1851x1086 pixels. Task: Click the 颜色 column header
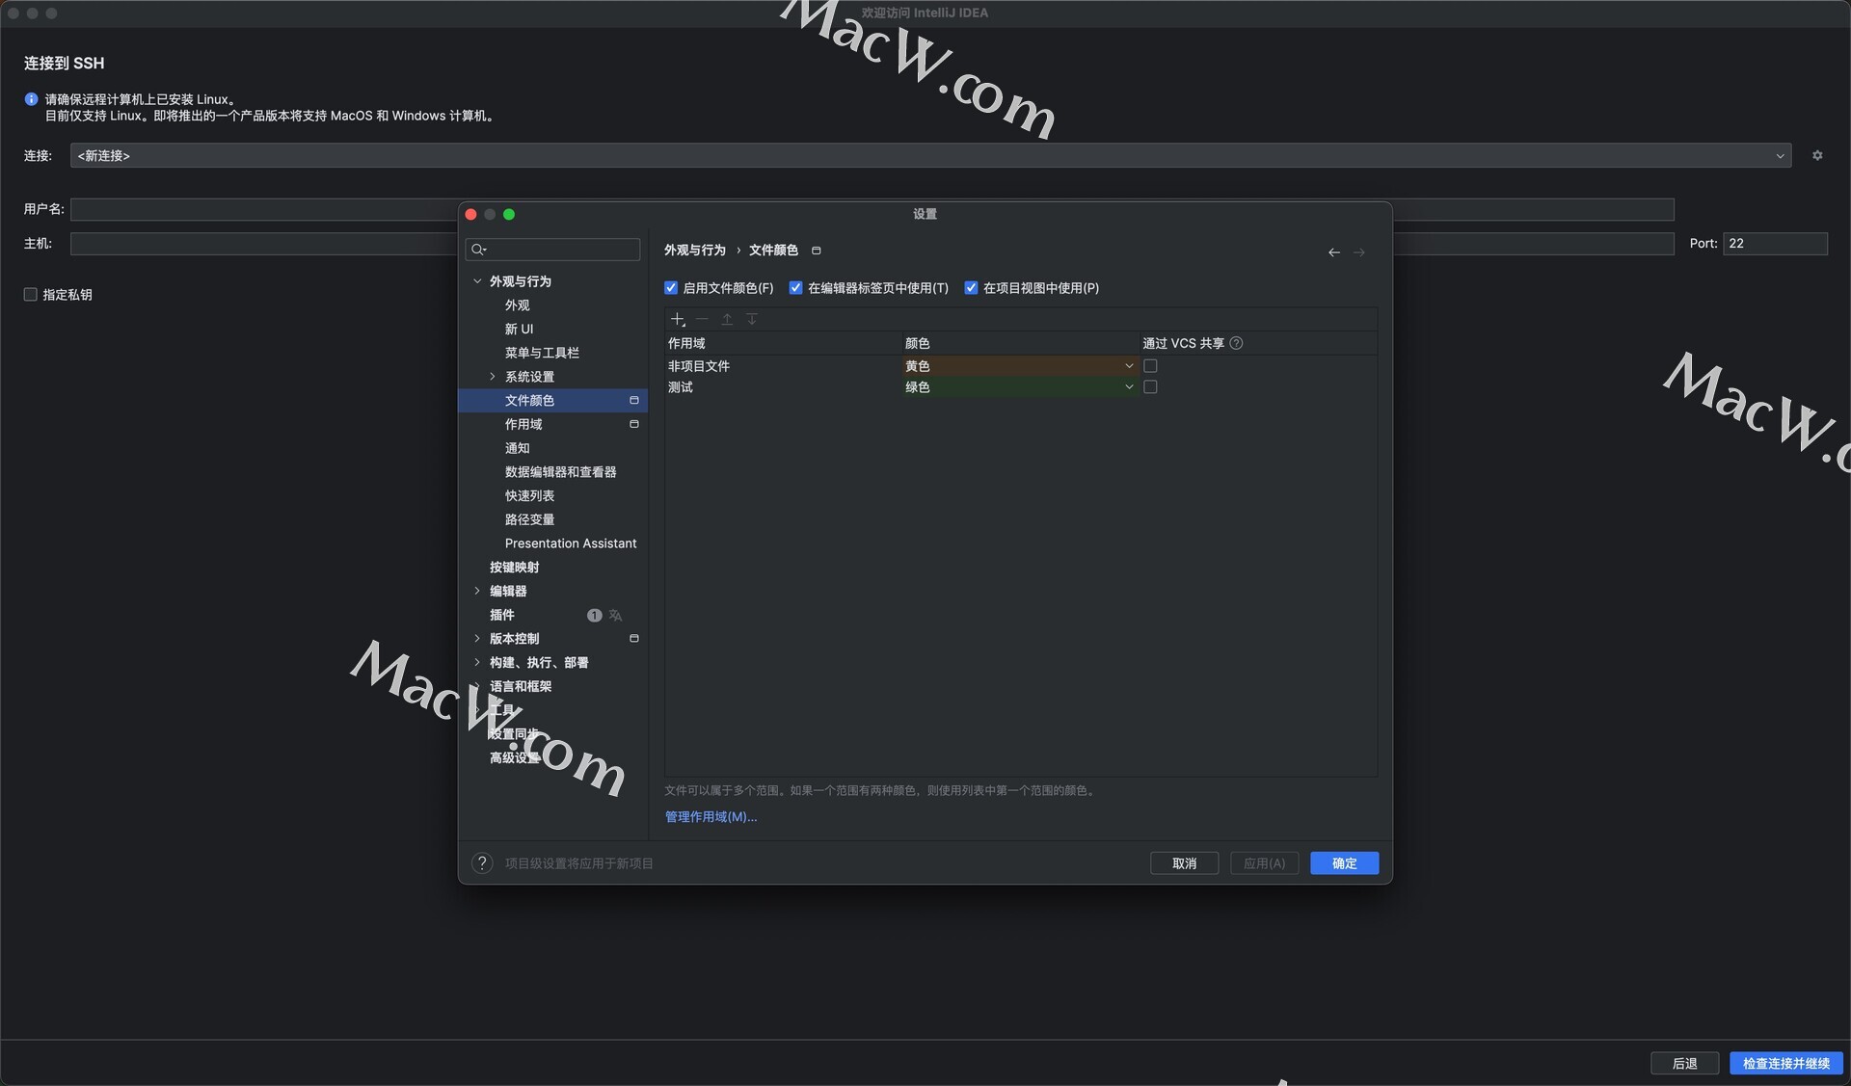[1019, 343]
